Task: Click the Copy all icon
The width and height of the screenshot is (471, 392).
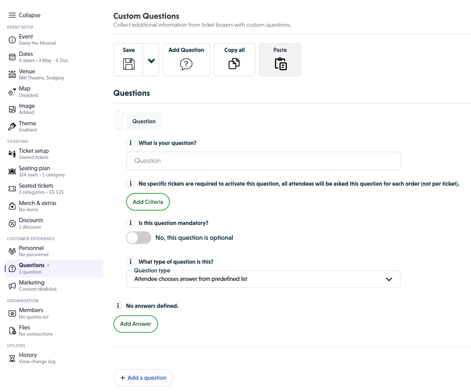Action: coord(234,64)
